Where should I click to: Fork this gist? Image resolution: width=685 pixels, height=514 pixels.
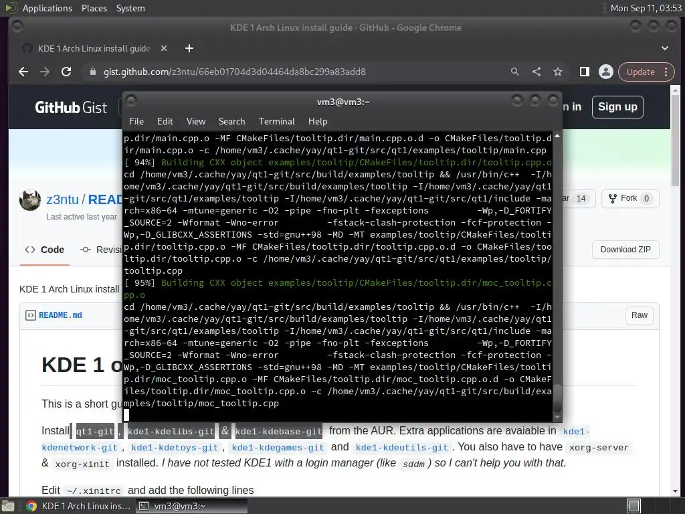tap(630, 198)
